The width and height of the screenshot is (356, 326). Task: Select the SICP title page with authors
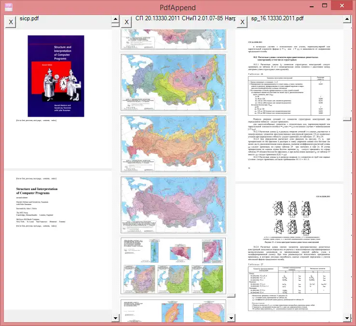point(58,240)
